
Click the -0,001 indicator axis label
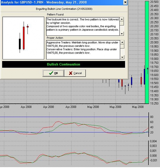153,160
